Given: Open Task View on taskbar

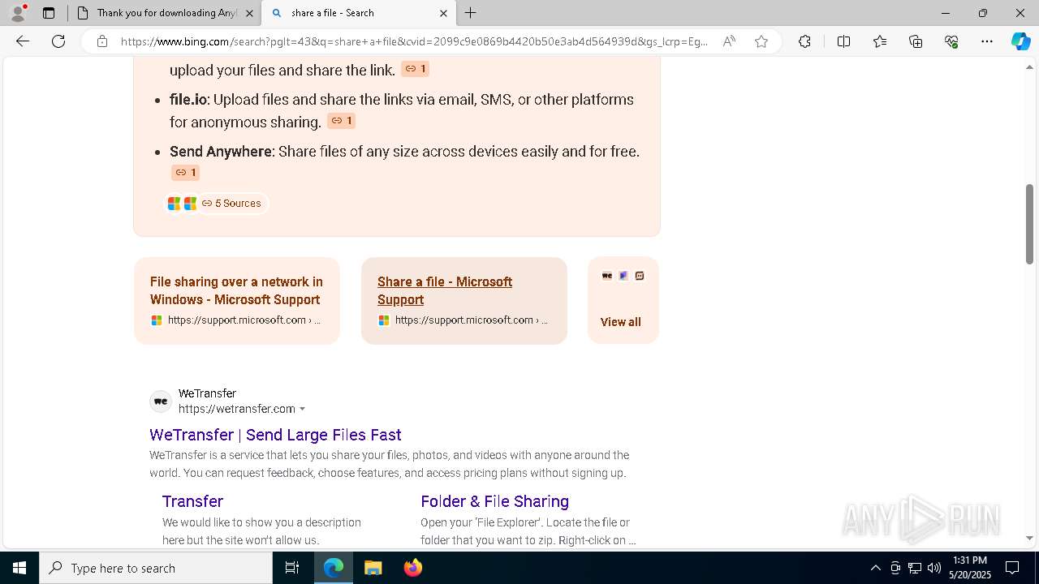Looking at the screenshot, I should point(292,568).
